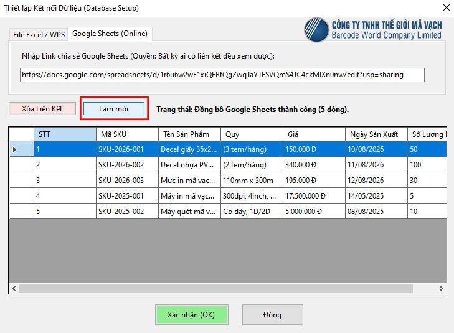Screen dimensions: 454x333
Task: Click the (2 tem/hàng) cell
Action: coord(252,165)
